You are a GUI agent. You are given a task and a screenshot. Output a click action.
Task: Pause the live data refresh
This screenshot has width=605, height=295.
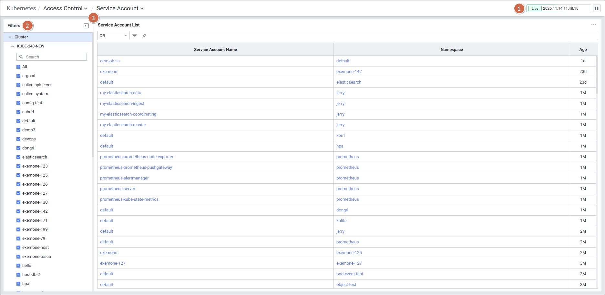pyautogui.click(x=597, y=8)
